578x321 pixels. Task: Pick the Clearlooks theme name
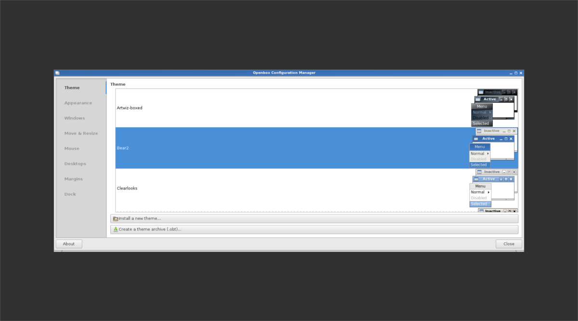pyautogui.click(x=127, y=188)
